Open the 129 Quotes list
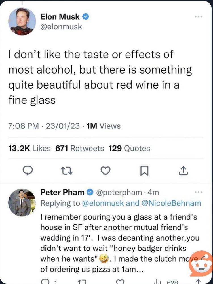The image size is (213, 284). (129, 148)
